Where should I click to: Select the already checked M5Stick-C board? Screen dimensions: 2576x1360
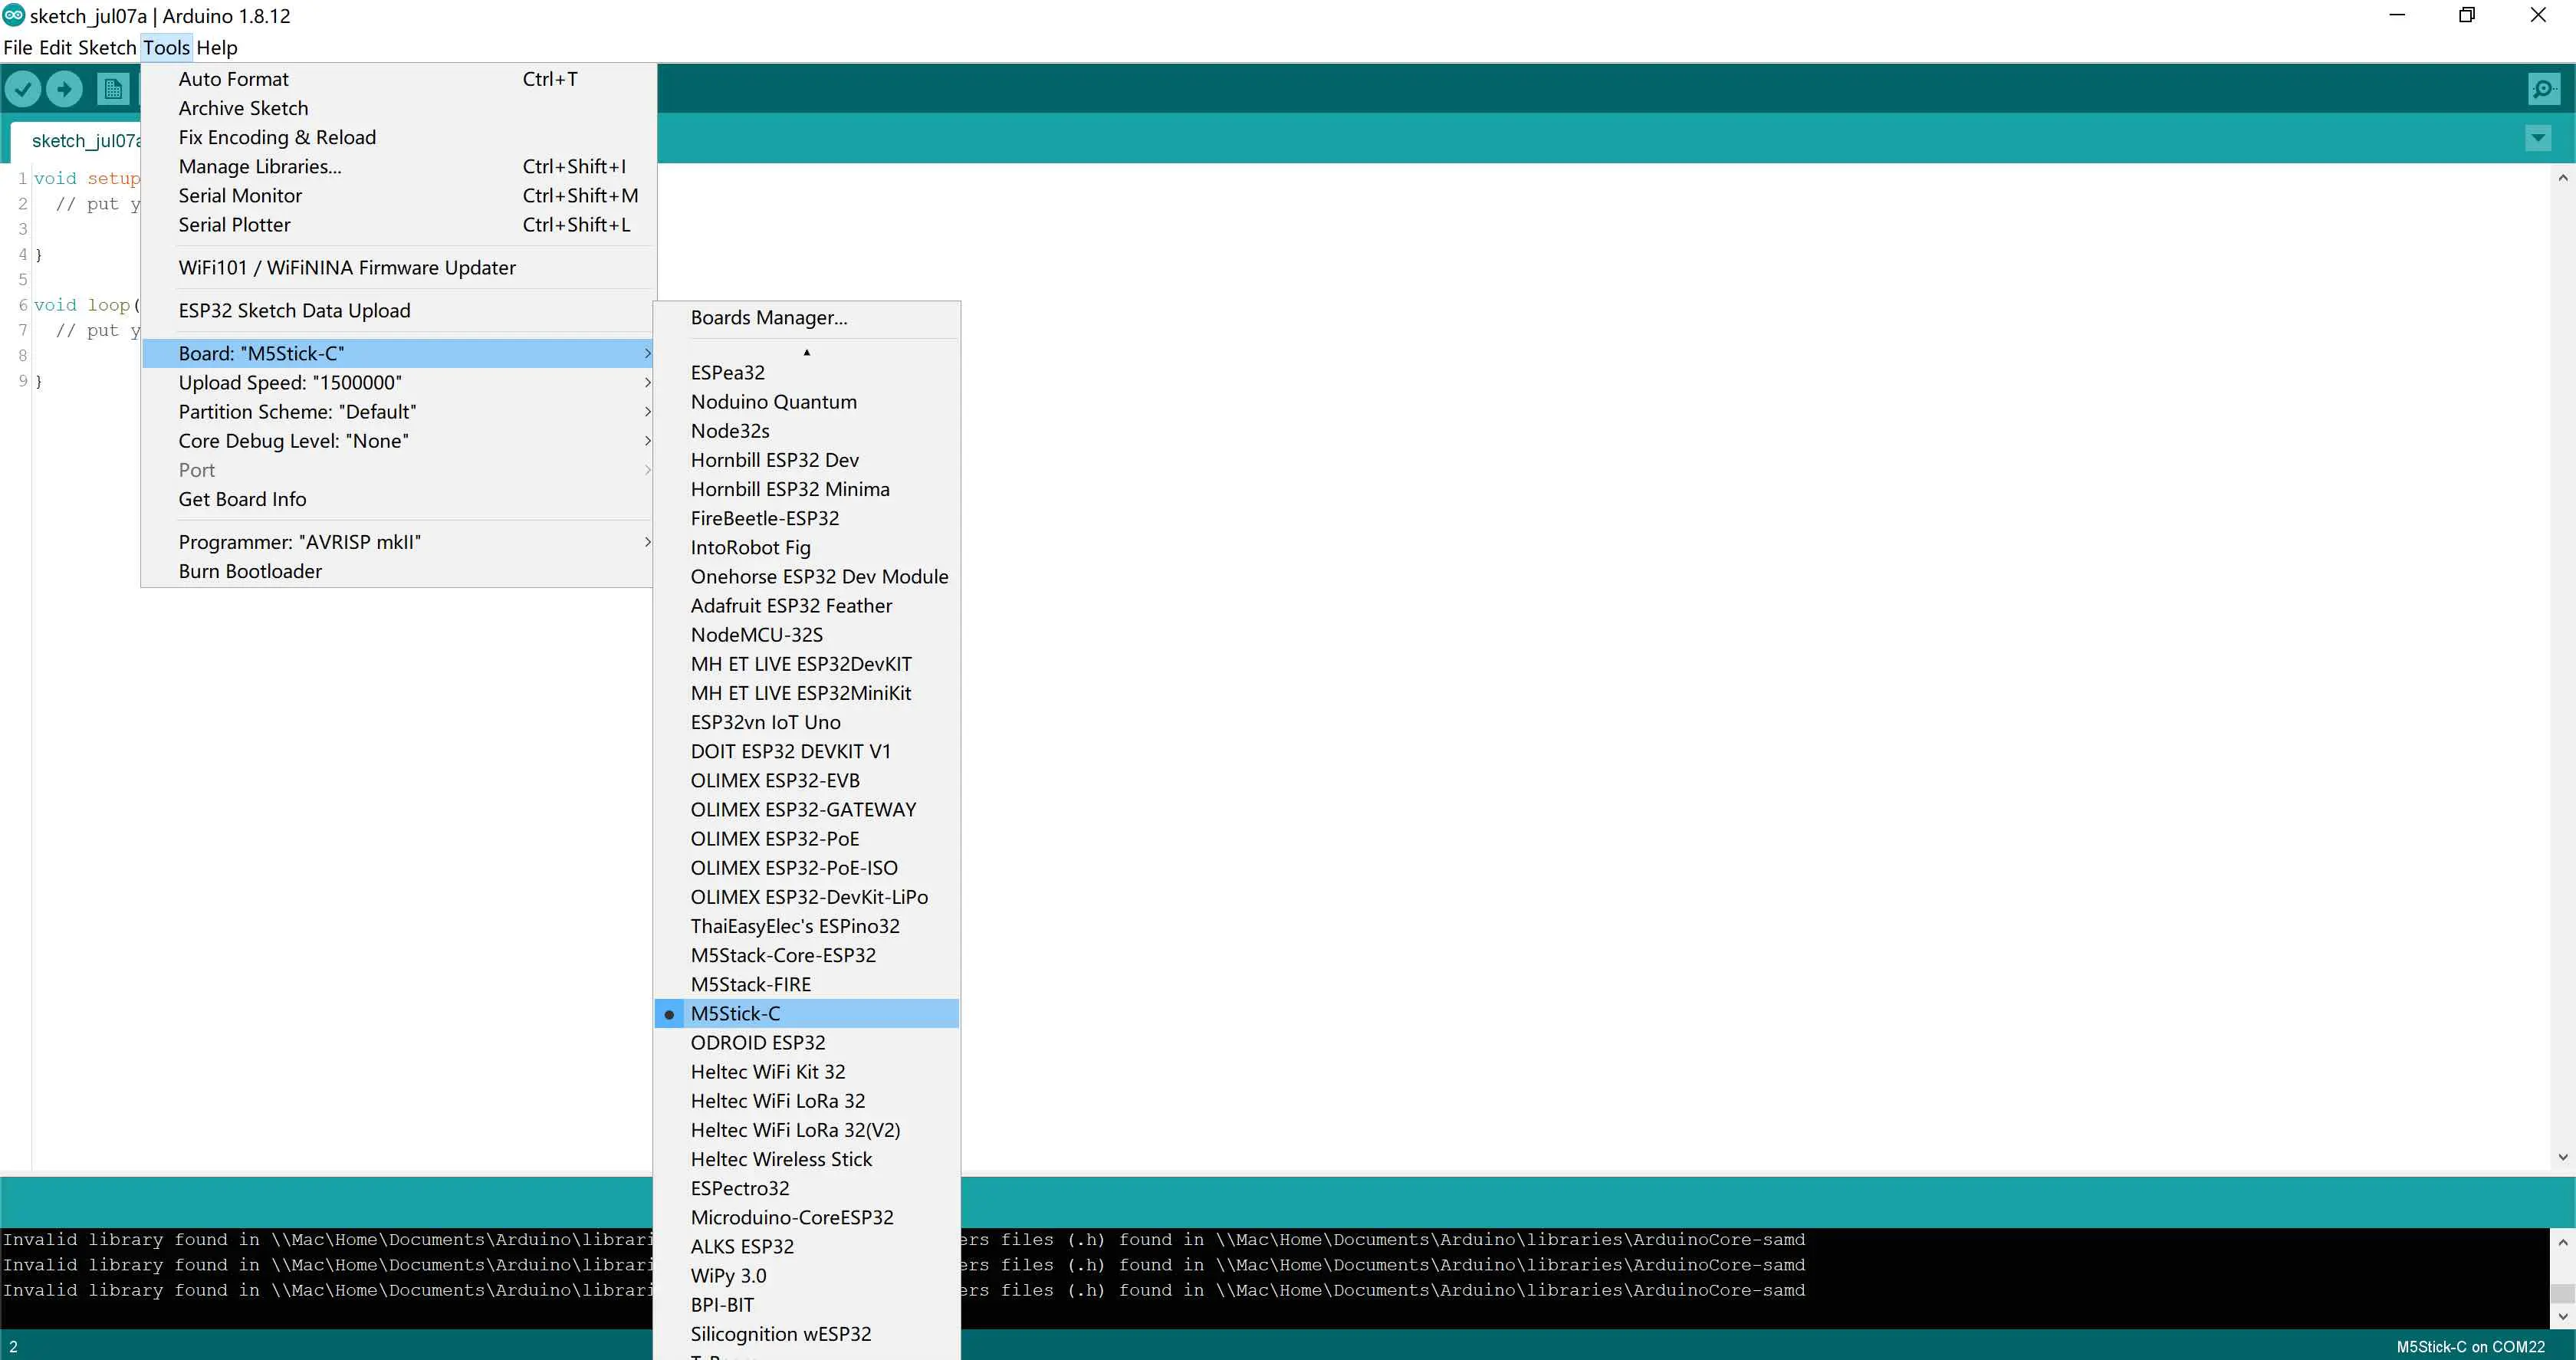pyautogui.click(x=806, y=1013)
